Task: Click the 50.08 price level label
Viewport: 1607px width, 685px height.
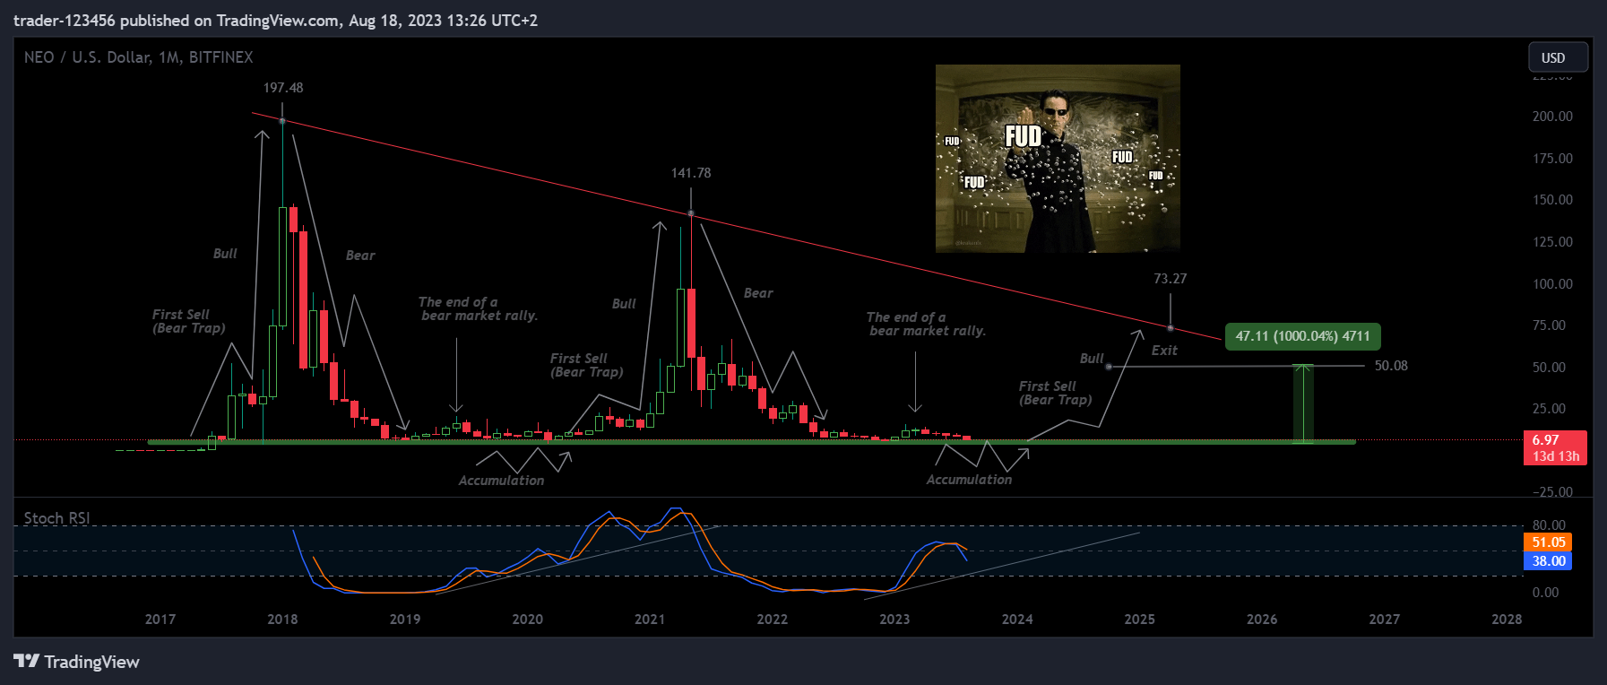Action: click(1391, 366)
